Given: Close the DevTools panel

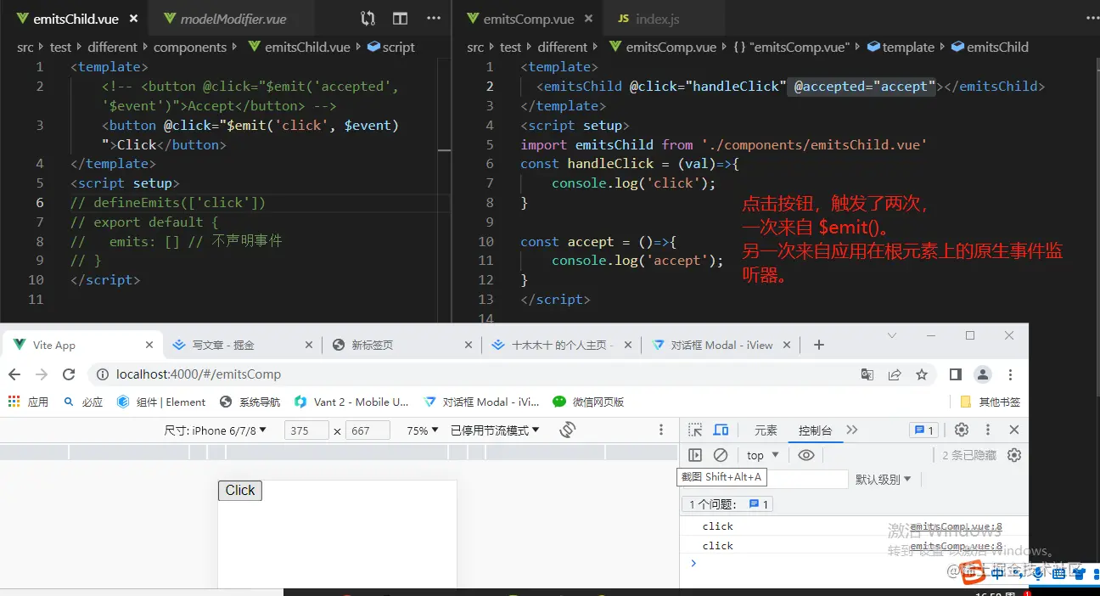Looking at the screenshot, I should pos(1013,430).
